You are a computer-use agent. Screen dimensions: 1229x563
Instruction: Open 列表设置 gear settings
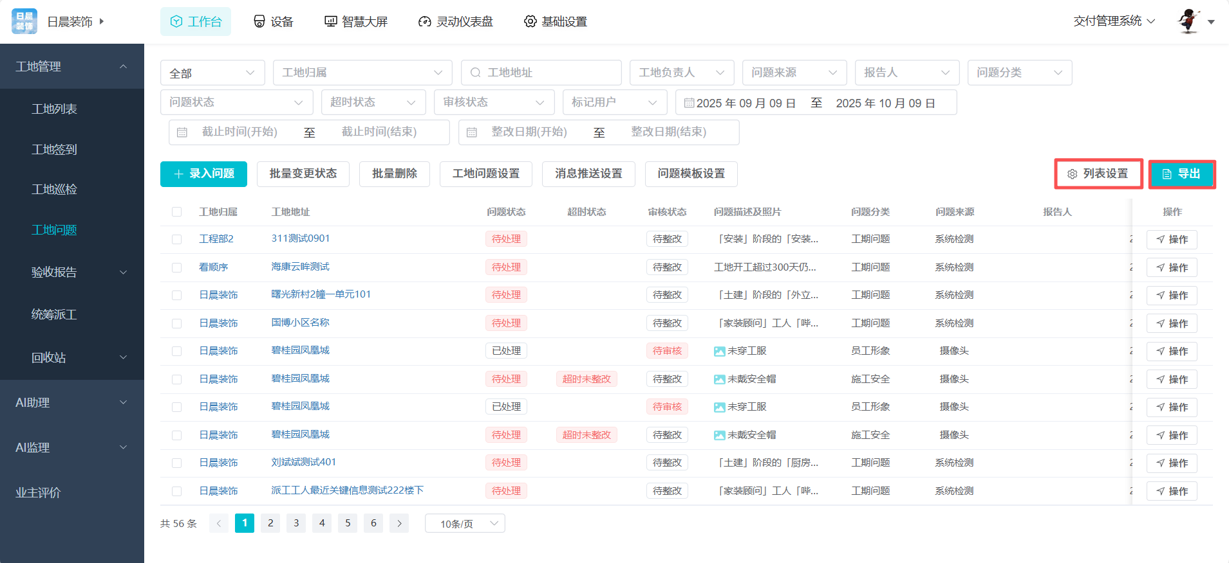click(1098, 174)
